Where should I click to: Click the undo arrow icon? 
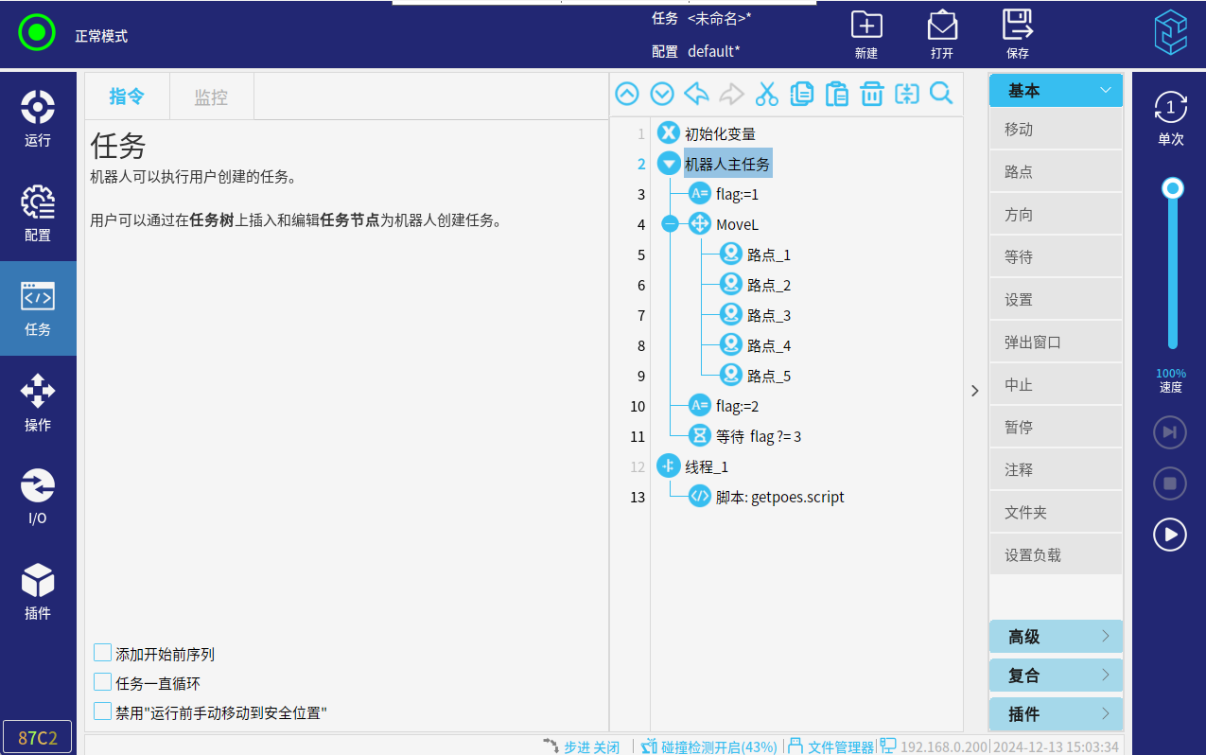[697, 94]
